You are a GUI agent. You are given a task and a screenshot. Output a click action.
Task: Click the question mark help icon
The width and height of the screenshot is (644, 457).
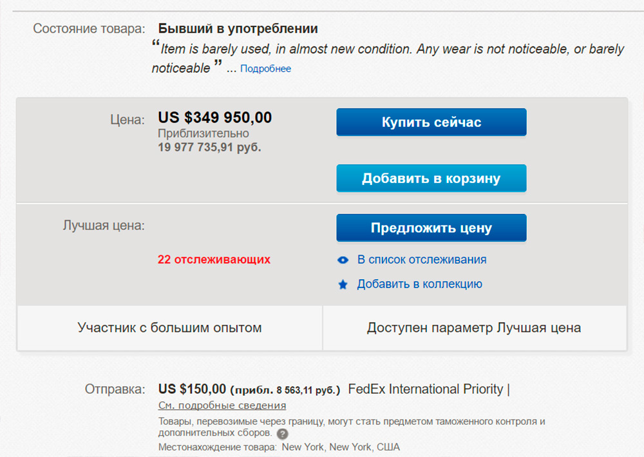coord(282,434)
